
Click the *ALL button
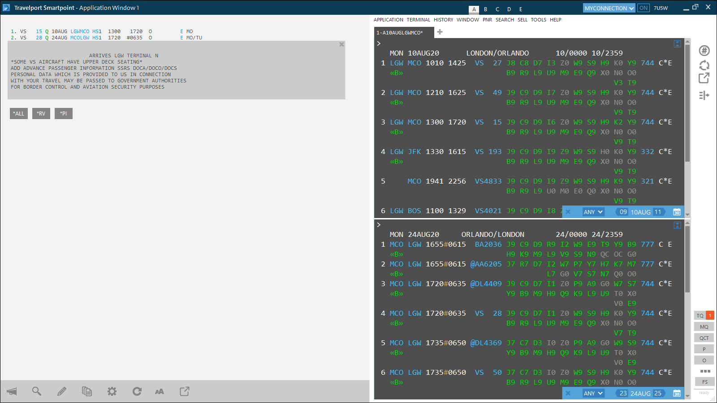pyautogui.click(x=19, y=114)
